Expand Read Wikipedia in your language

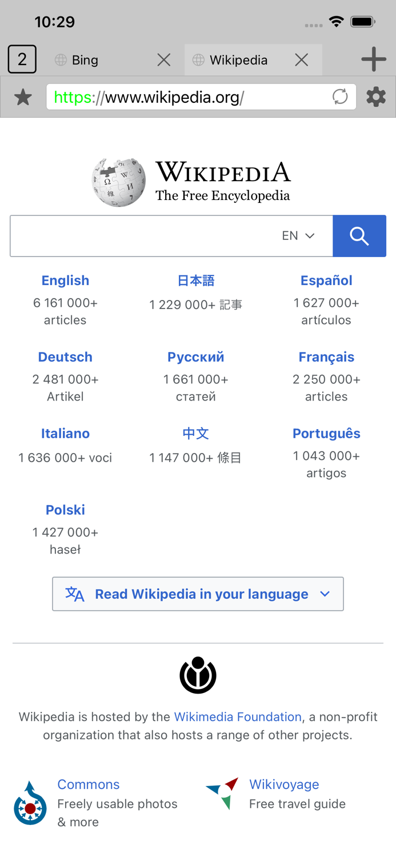click(x=198, y=594)
